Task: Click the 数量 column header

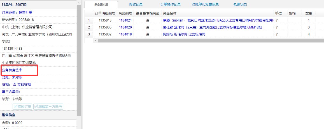Action: point(309,13)
